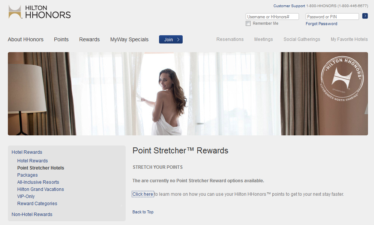Select MyWay Specials in navigation
This screenshot has width=374, height=225.
129,39
